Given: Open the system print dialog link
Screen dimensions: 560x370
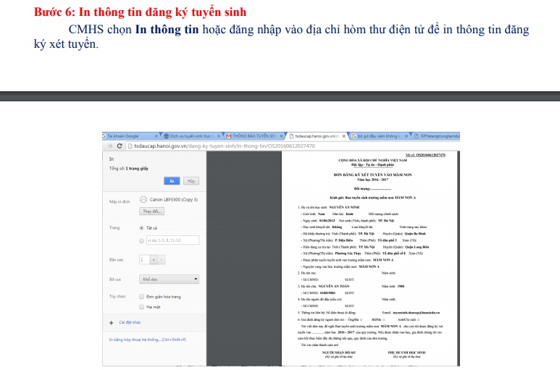Looking at the screenshot, I should tap(147, 339).
